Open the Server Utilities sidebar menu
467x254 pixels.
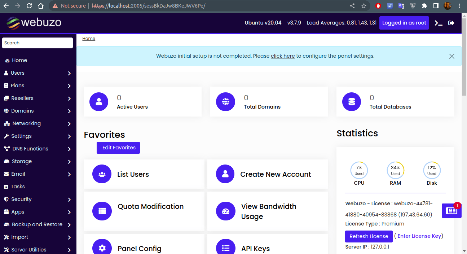[38, 250]
